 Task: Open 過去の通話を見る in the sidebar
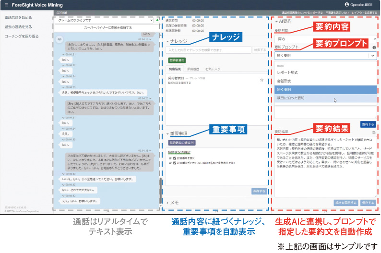point(18,27)
